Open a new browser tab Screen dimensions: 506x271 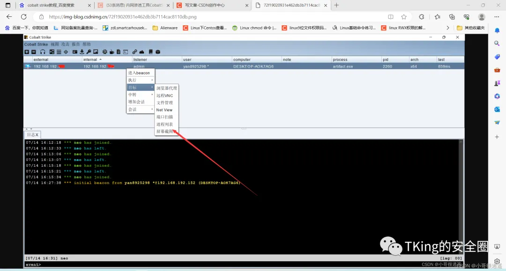[x=336, y=5]
